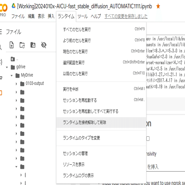This screenshot has height=185, width=185.
Task: Tick the checkbox beside the Runtime menu edge
Action: pos(148,138)
